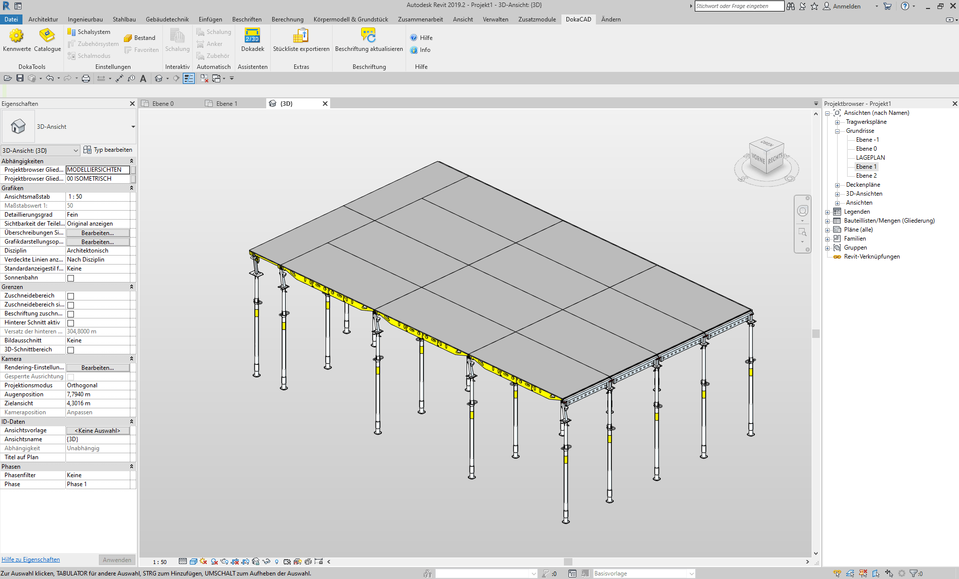This screenshot has width=959, height=579.
Task: Toggle the Zuschneidebereich checkbox
Action: click(70, 296)
